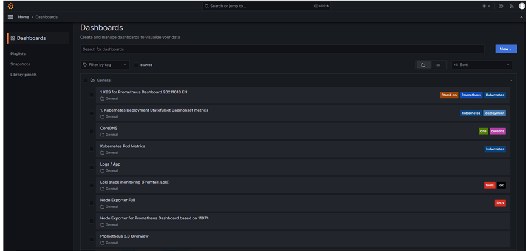Open the Filter by tag dropdown
526x251 pixels.
tap(104, 65)
